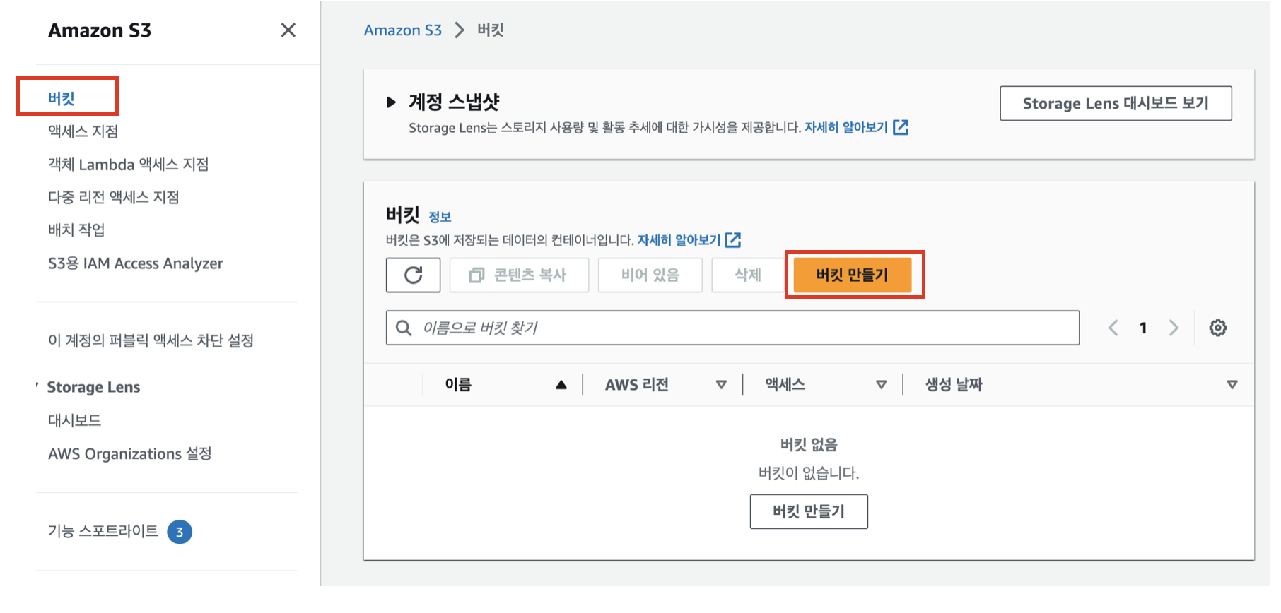Click external link icon beside bucket description
Viewport: 1281px width, 613px height.
point(733,240)
